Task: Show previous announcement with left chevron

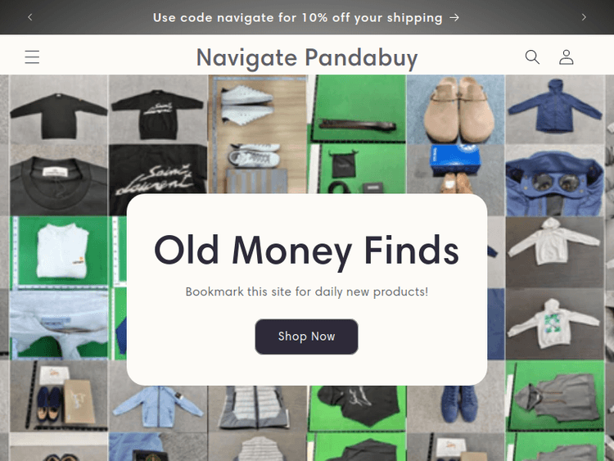Action: tap(30, 17)
